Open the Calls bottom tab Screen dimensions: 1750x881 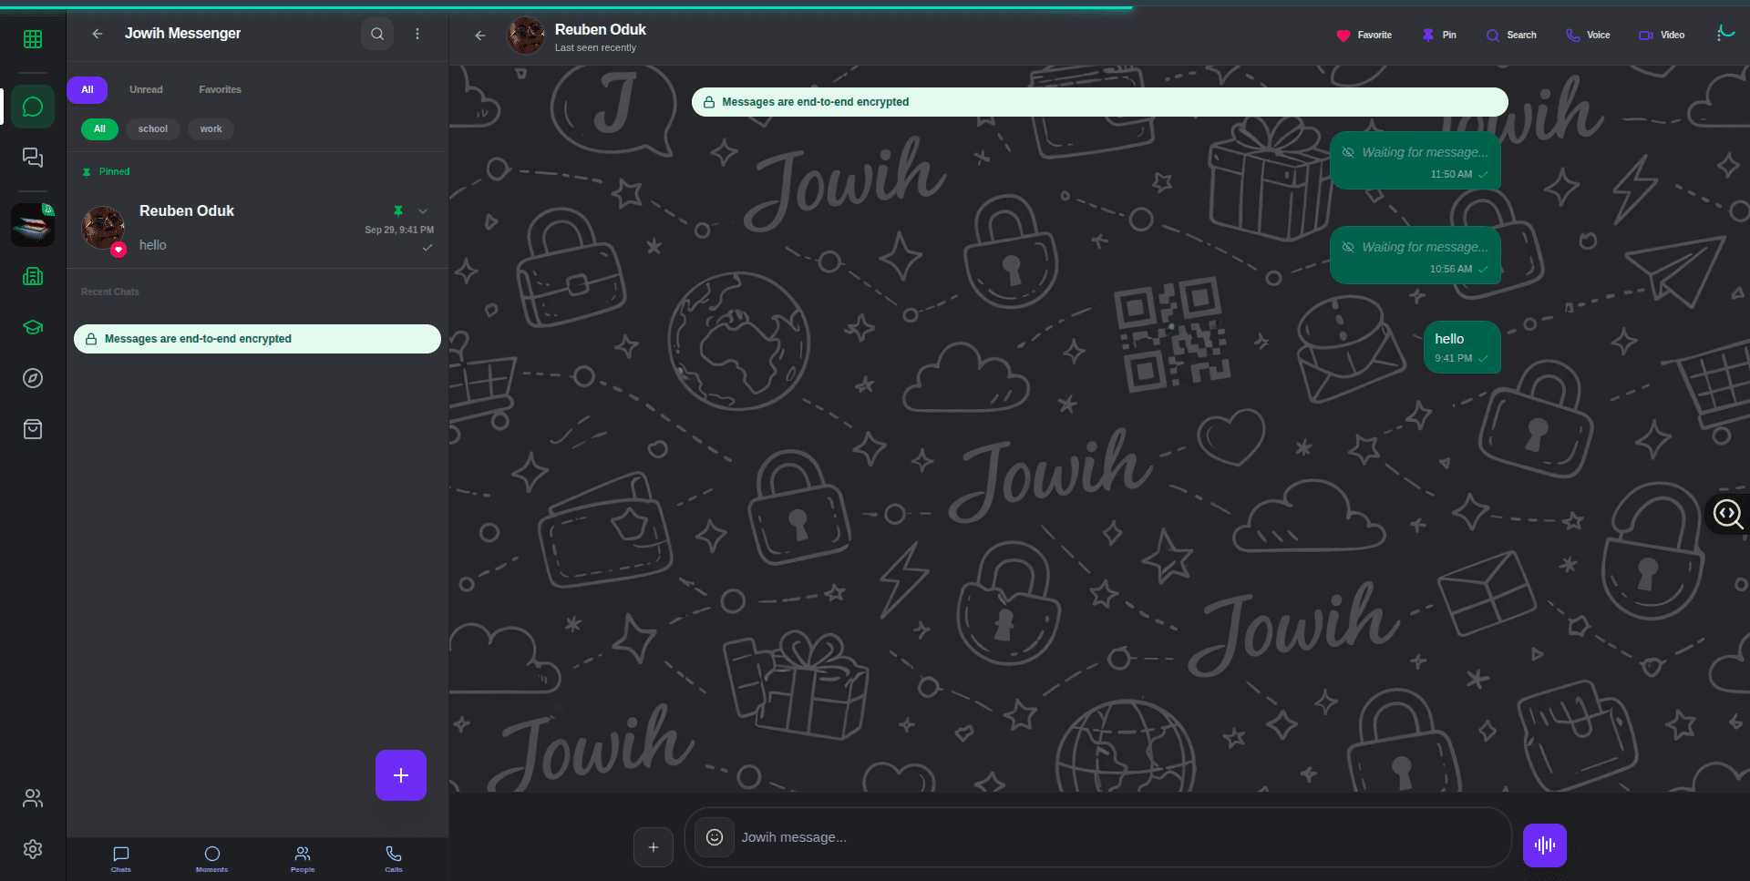tap(394, 859)
